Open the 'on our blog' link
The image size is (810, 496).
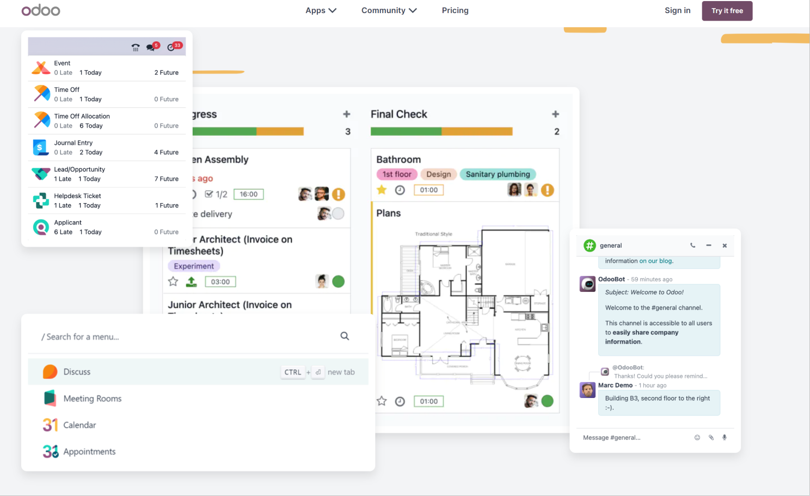point(656,261)
